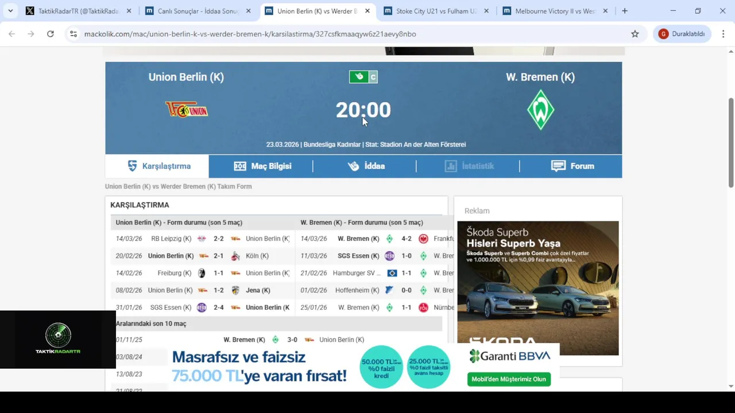
Task: Click the Werder Bremen club crest
Action: pos(540,110)
